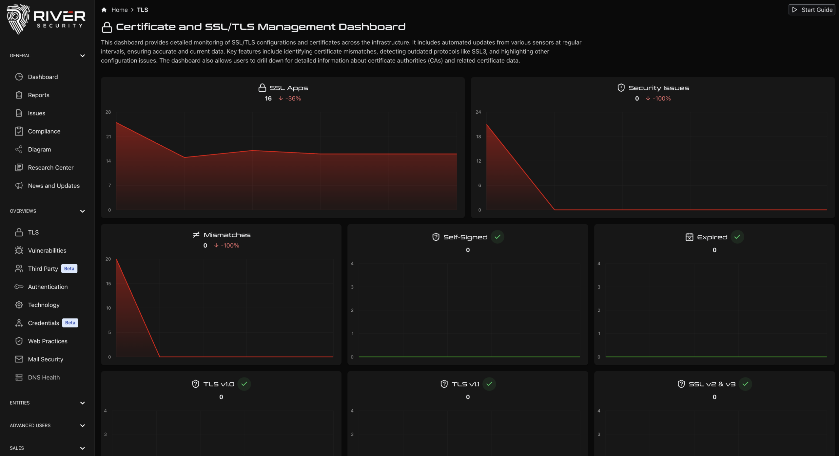The width and height of the screenshot is (839, 456).
Task: Go to the Research Center page
Action: (x=50, y=168)
